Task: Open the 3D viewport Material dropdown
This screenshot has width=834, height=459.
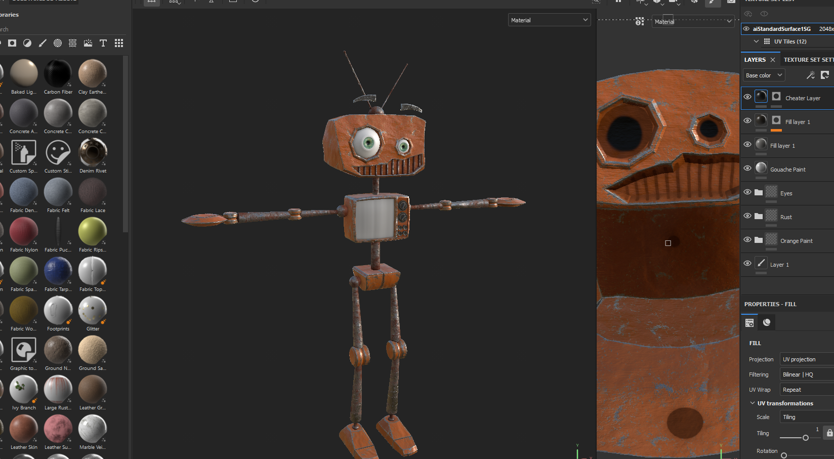Action: [x=549, y=20]
